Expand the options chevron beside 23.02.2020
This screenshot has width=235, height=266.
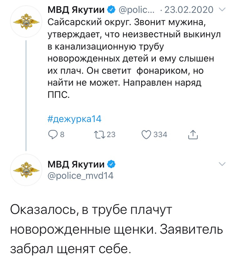222,10
